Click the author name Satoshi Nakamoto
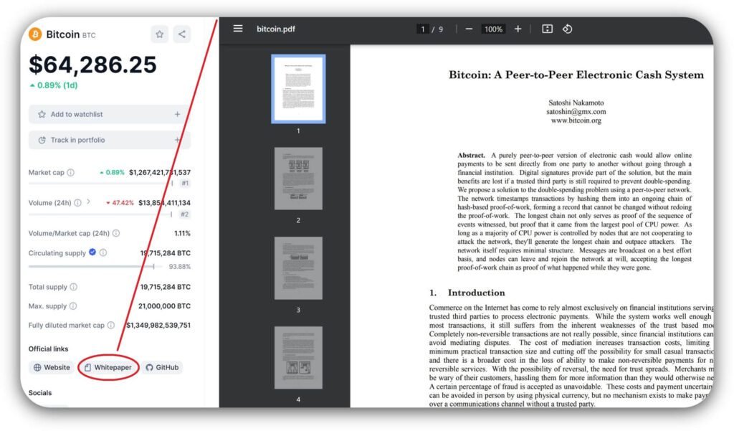The width and height of the screenshot is (734, 431). pos(576,103)
